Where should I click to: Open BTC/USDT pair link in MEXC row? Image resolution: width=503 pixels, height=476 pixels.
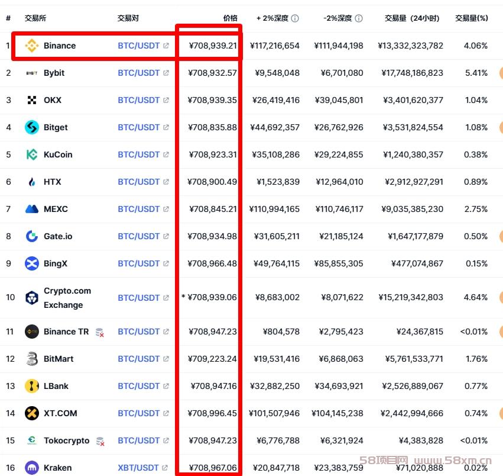pos(138,209)
